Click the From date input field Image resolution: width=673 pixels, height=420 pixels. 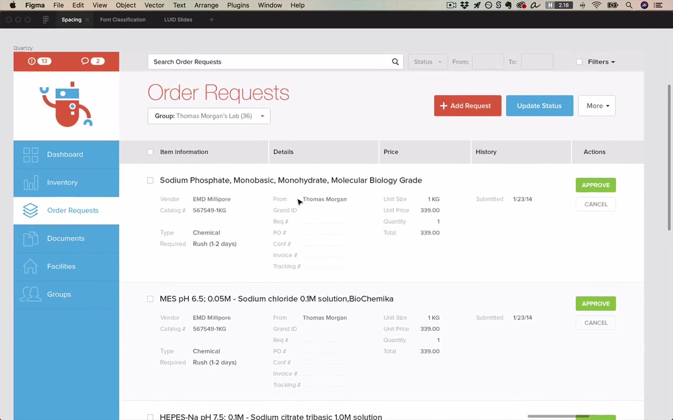[x=488, y=61]
